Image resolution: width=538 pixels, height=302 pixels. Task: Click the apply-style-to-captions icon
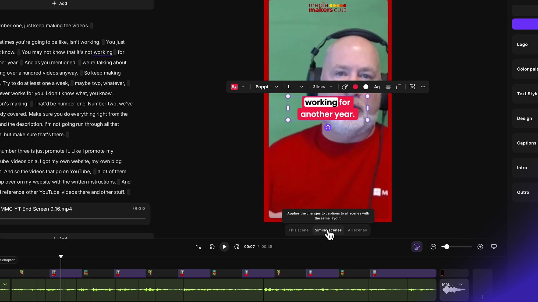tap(412, 87)
